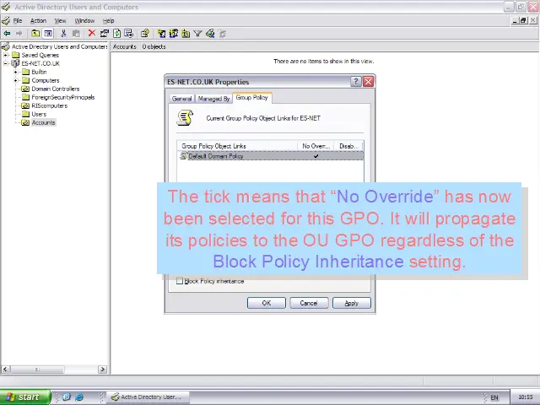Open the Help menu
The image size is (540, 405).
click(x=108, y=20)
